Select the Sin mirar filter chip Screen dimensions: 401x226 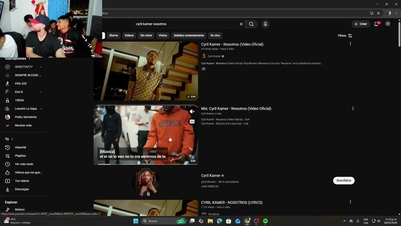tap(146, 35)
